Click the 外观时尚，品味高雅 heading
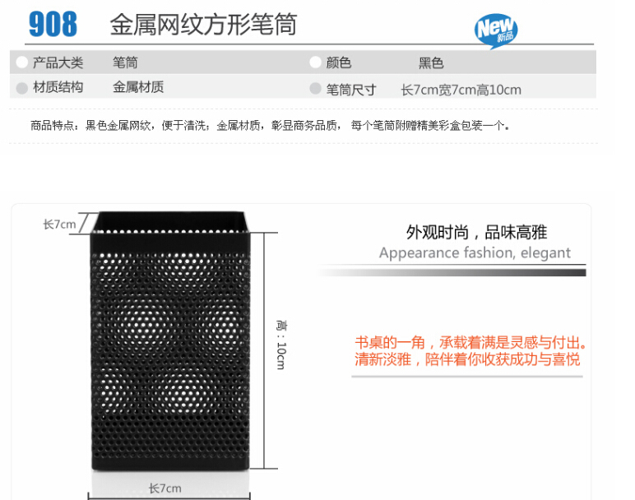Image resolution: width=635 pixels, height=500 pixels. click(x=476, y=233)
